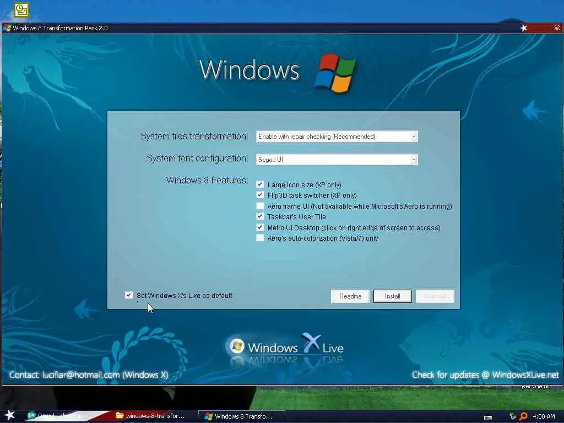564x423 pixels.
Task: Click the magnifier icon in system tray
Action: pos(523,416)
